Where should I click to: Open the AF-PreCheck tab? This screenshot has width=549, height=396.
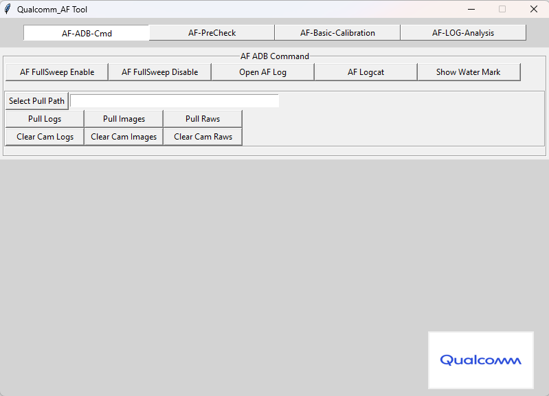click(212, 32)
